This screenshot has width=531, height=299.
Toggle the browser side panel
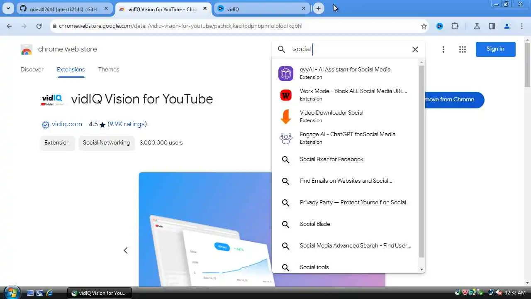[x=492, y=26]
